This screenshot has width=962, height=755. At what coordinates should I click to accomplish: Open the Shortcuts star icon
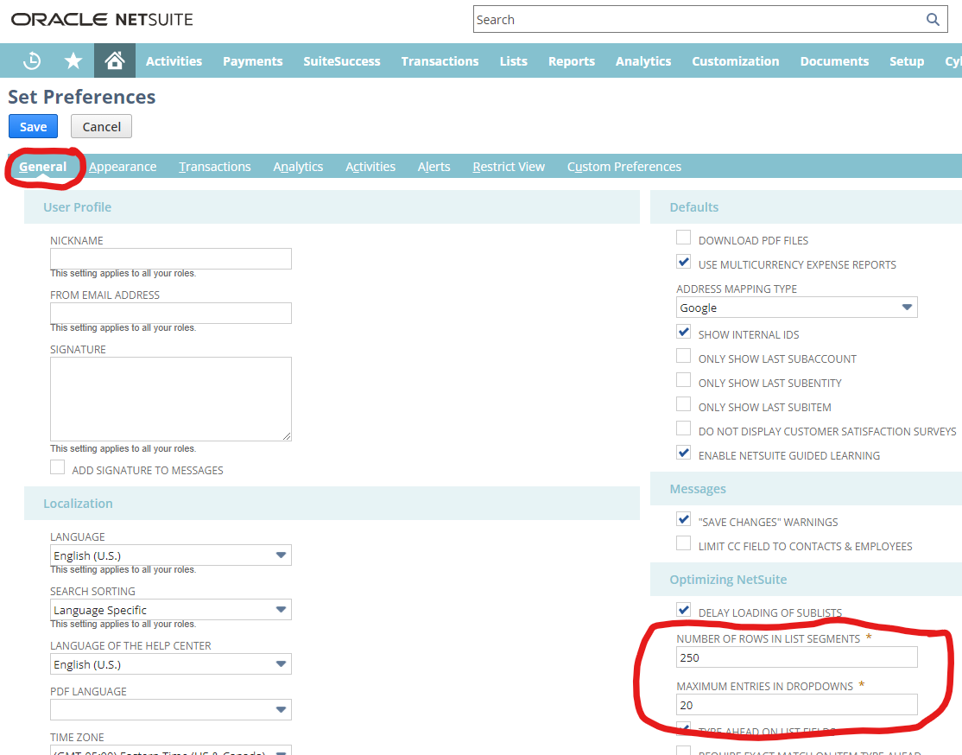tap(73, 60)
